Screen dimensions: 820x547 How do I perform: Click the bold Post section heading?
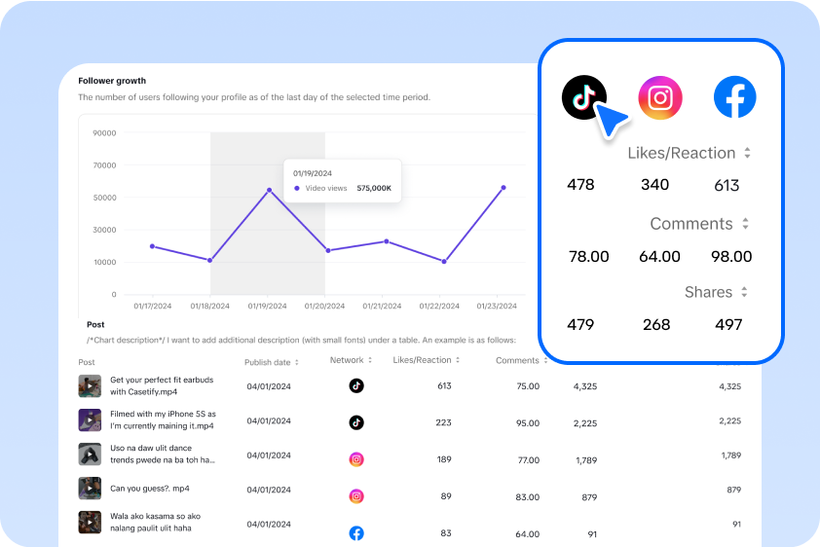[x=95, y=324]
